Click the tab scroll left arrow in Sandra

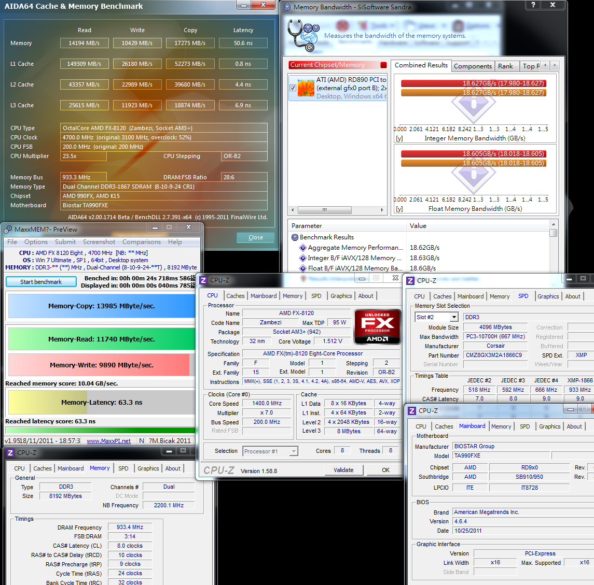[545, 65]
